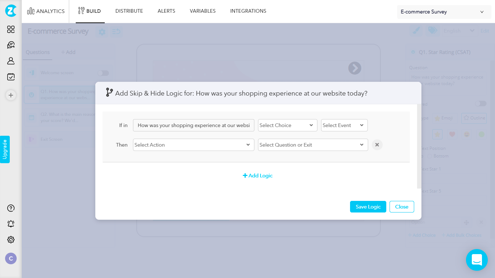The width and height of the screenshot is (495, 278).
Task: Open the Select Action dropdown
Action: [x=193, y=144]
